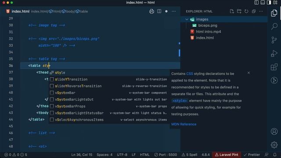
Task: Choose slideYTransition from suggestions list
Action: tap(108, 79)
